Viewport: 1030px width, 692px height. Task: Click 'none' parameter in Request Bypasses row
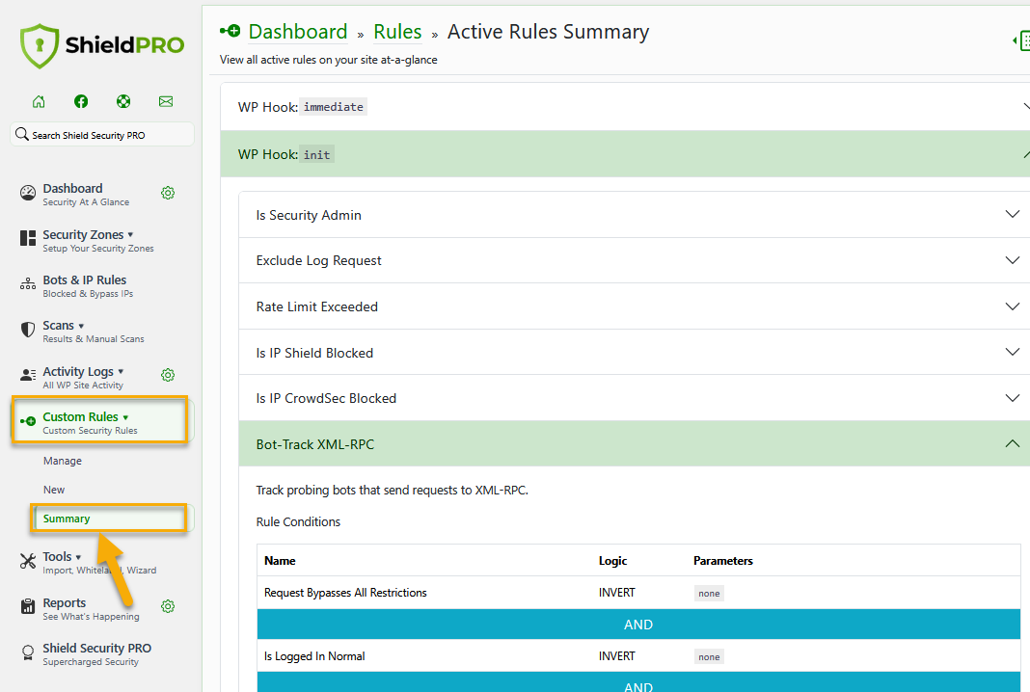(x=709, y=594)
